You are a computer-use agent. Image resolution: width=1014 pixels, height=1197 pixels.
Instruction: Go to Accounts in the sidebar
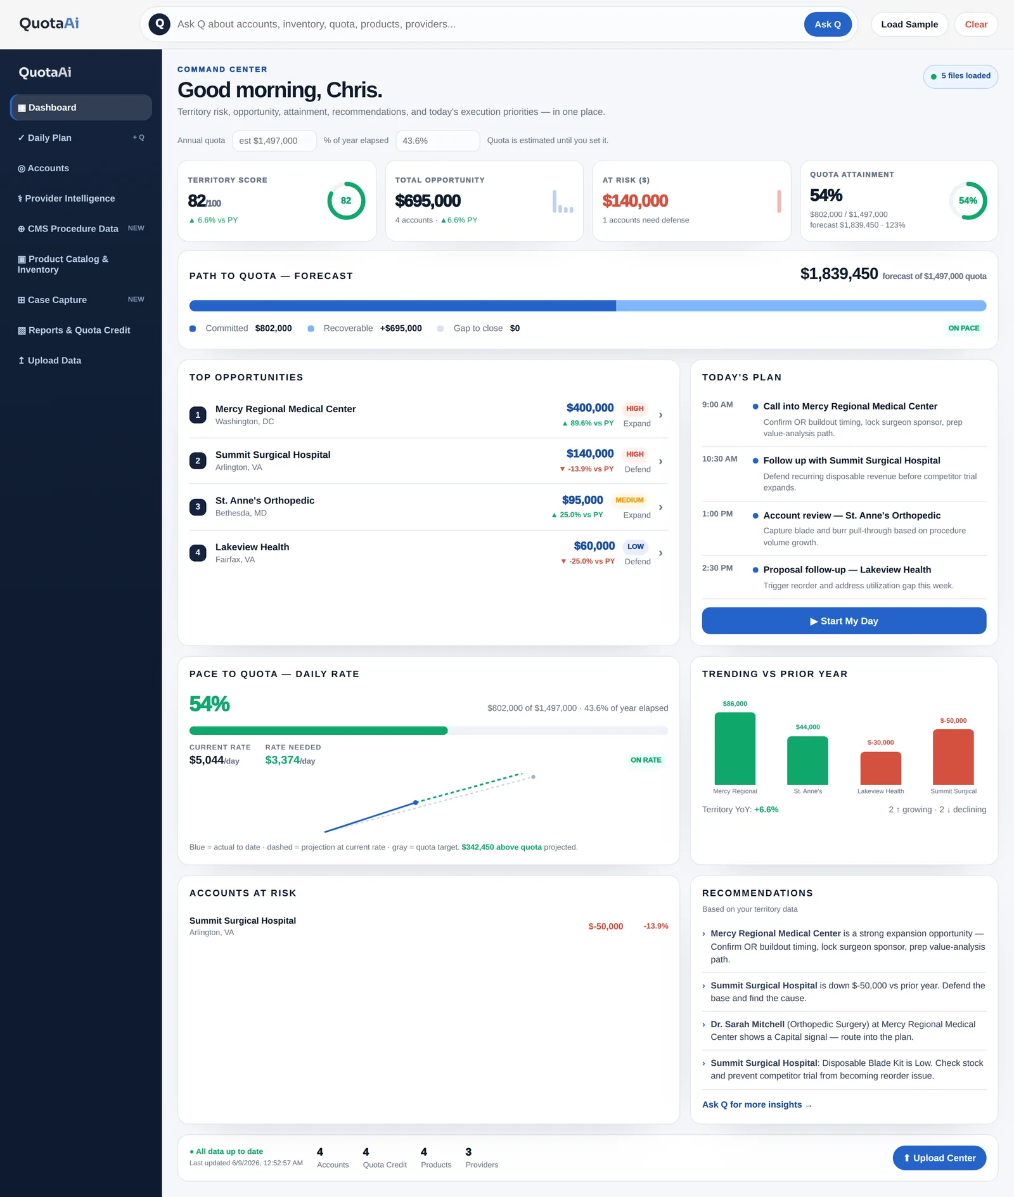tap(81, 169)
